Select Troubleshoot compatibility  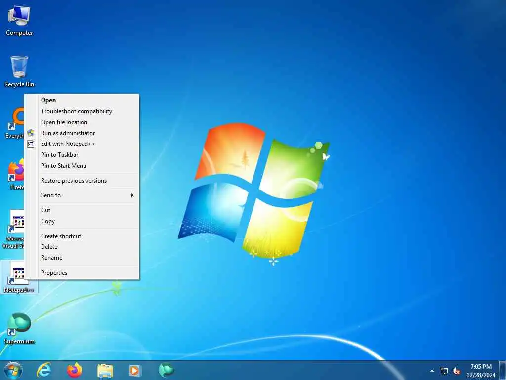point(82,111)
